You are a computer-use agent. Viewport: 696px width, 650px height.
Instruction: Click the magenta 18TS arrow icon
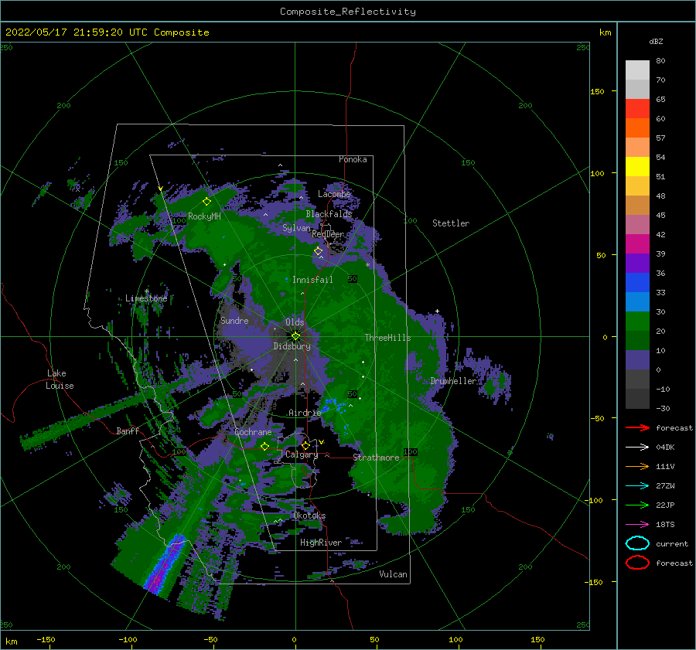[x=637, y=525]
